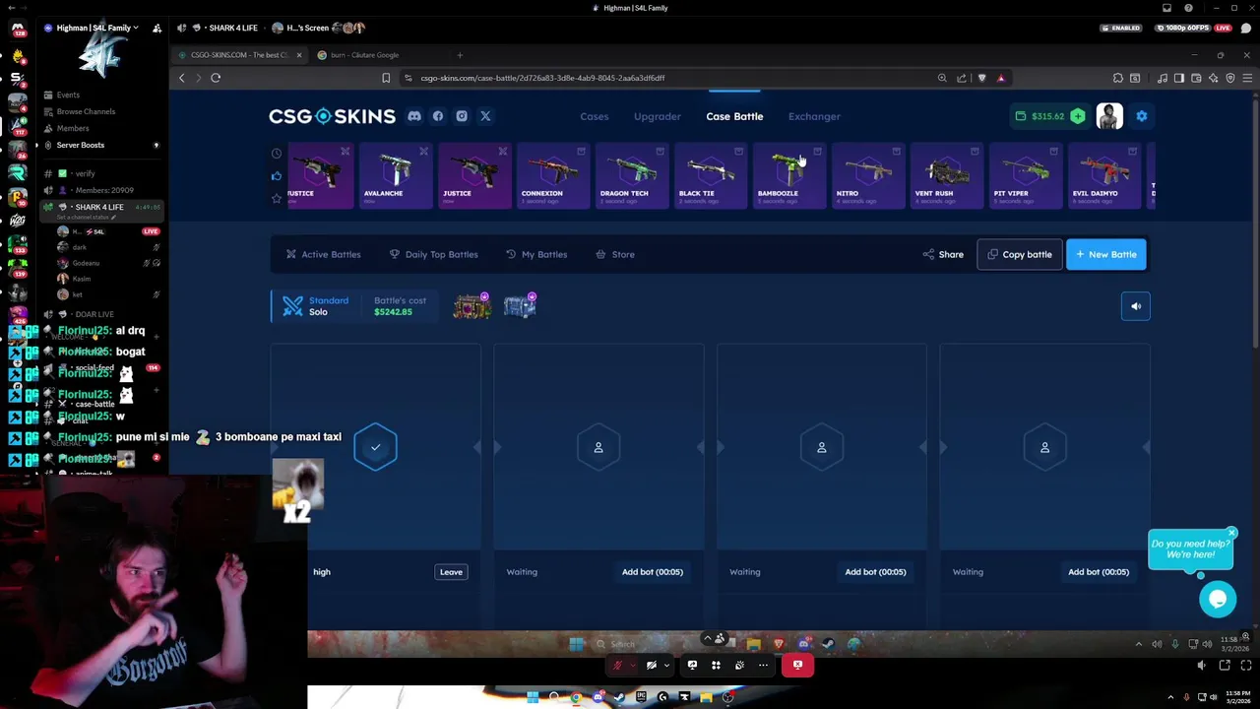This screenshot has height=709, width=1260.
Task: Switch to Daily Top Battles tab
Action: [x=433, y=254]
